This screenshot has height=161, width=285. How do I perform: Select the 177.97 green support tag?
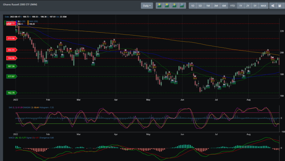pos(11,76)
